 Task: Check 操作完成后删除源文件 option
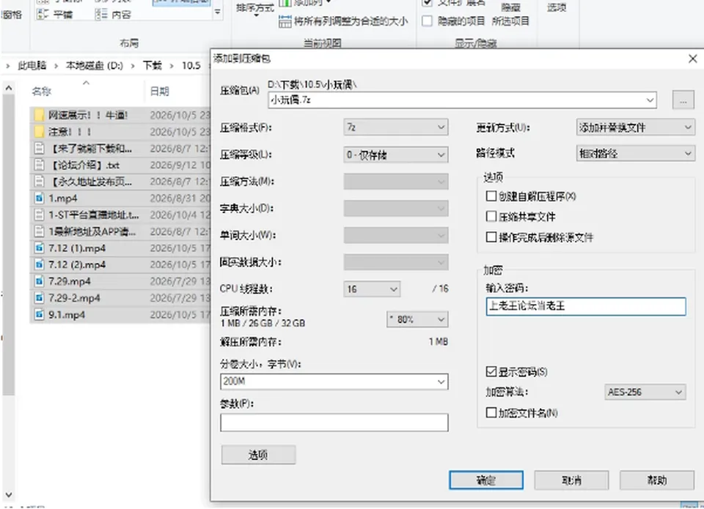(x=491, y=237)
